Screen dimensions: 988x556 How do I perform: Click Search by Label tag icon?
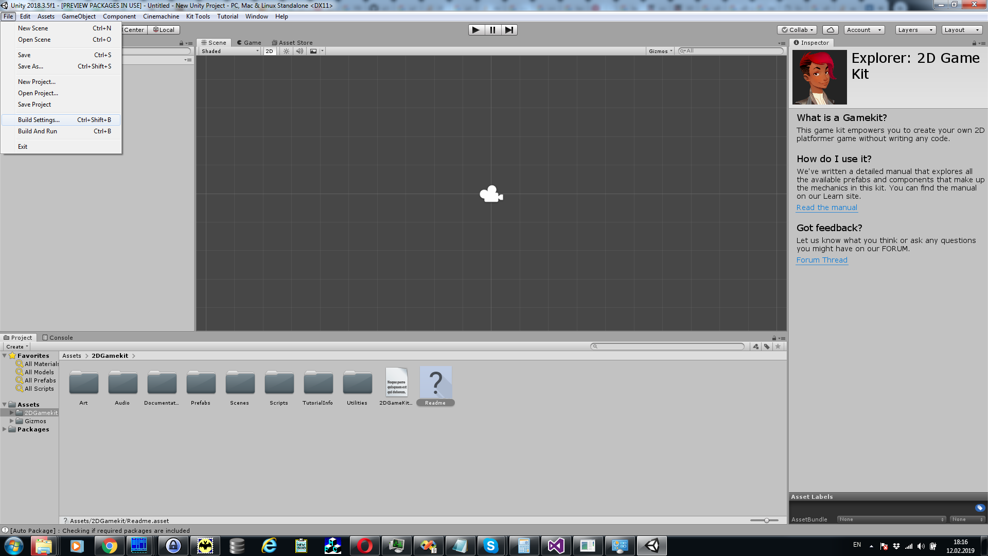point(767,346)
